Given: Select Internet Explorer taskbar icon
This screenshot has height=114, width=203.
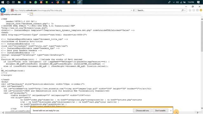Looking at the screenshot, I should pos(80,2).
